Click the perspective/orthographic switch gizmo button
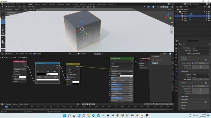The height and width of the screenshot is (118, 211). [172, 32]
